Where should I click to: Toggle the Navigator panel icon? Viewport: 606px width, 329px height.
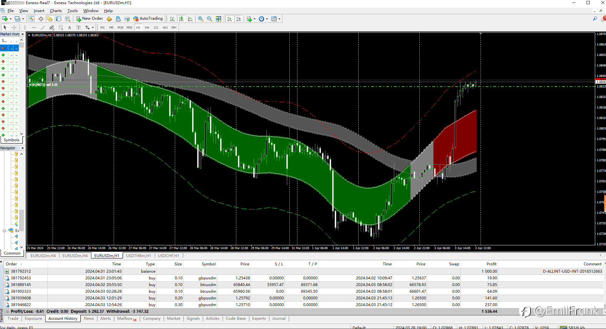tap(50, 19)
